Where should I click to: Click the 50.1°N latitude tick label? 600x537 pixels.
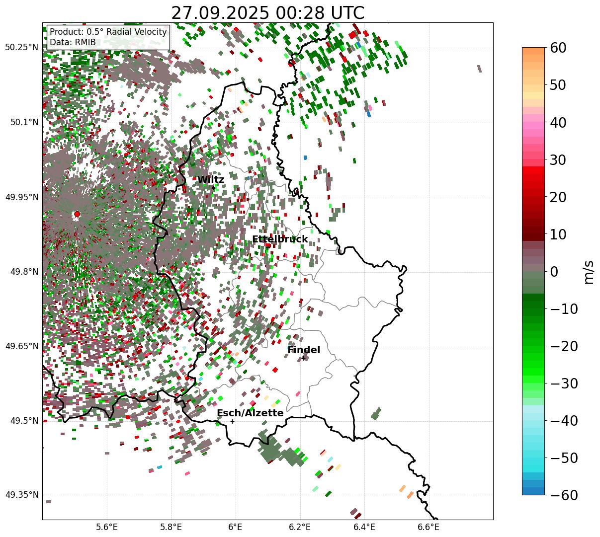click(x=24, y=122)
